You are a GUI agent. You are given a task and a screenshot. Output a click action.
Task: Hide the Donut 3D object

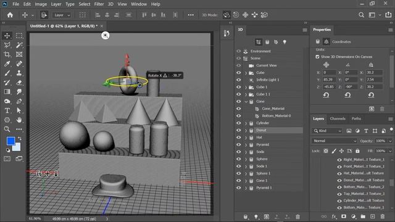coord(239,130)
